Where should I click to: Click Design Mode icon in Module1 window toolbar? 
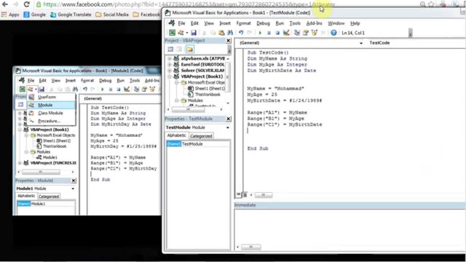point(127,89)
